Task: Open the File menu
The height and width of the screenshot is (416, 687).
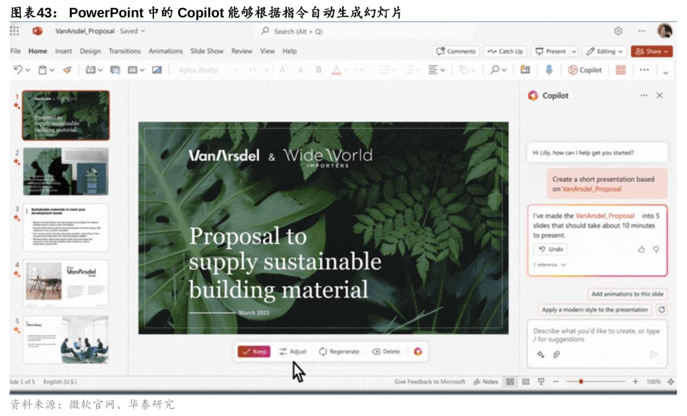Action: [15, 52]
